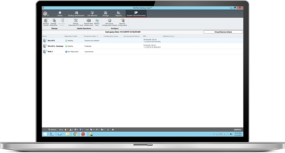This screenshot has width=285, height=153.
Task: Click the server icon for Win 2012
Action: (45, 40)
